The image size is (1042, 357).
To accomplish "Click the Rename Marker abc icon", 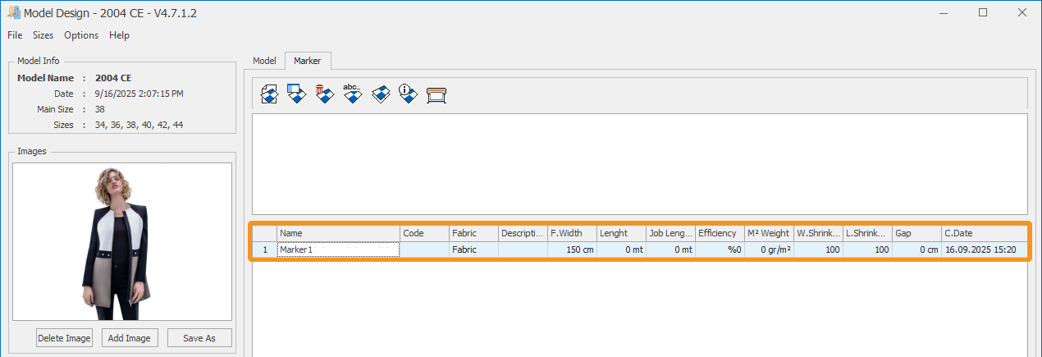I will tap(352, 94).
